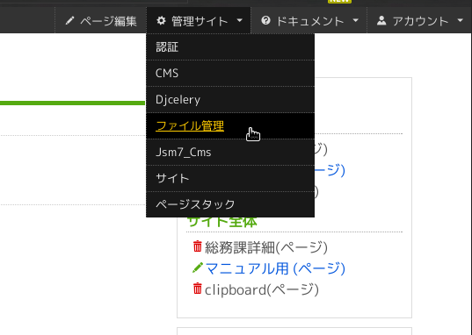
Task: Click the アカウント menu label
Action: pyautogui.click(x=420, y=21)
